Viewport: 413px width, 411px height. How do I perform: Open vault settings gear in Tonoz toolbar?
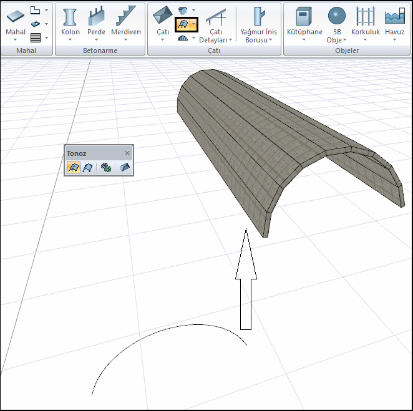pyautogui.click(x=106, y=167)
